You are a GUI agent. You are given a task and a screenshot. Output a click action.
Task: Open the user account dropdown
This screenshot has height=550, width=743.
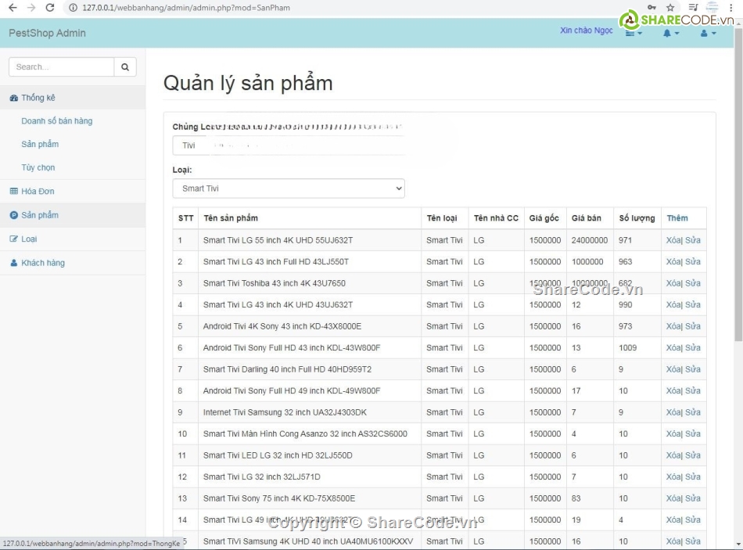tap(708, 33)
